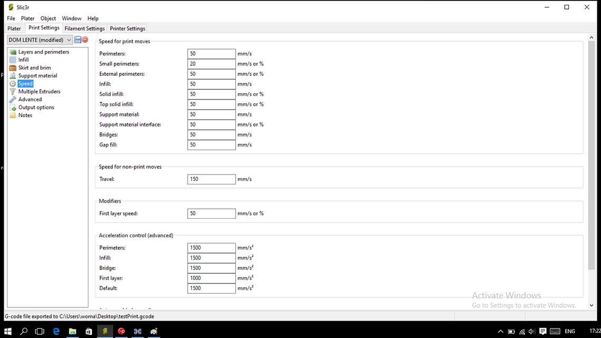
Task: Click the vertical scrollbar thumb
Action: [592, 155]
